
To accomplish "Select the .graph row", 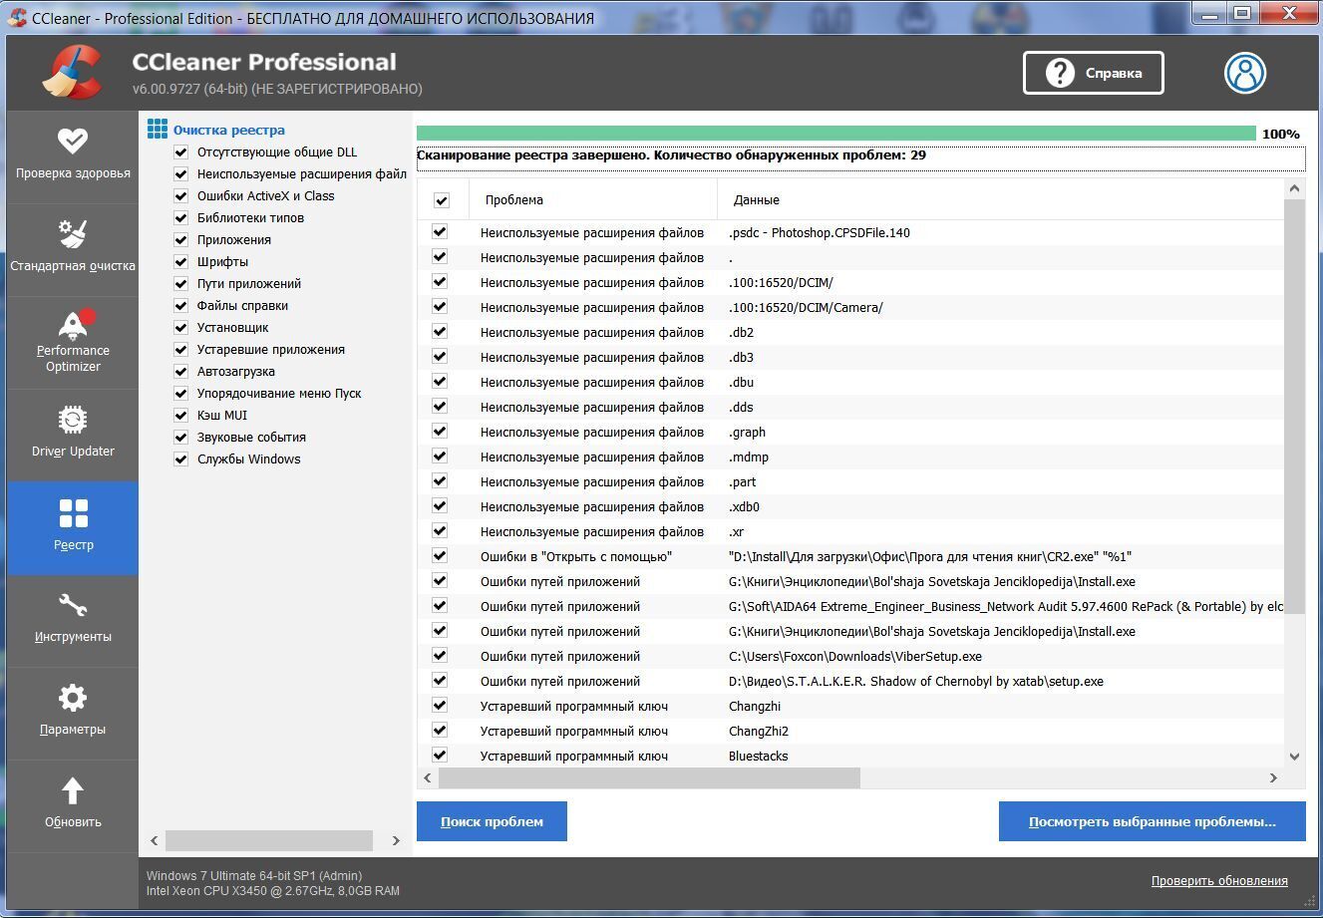I will point(851,432).
